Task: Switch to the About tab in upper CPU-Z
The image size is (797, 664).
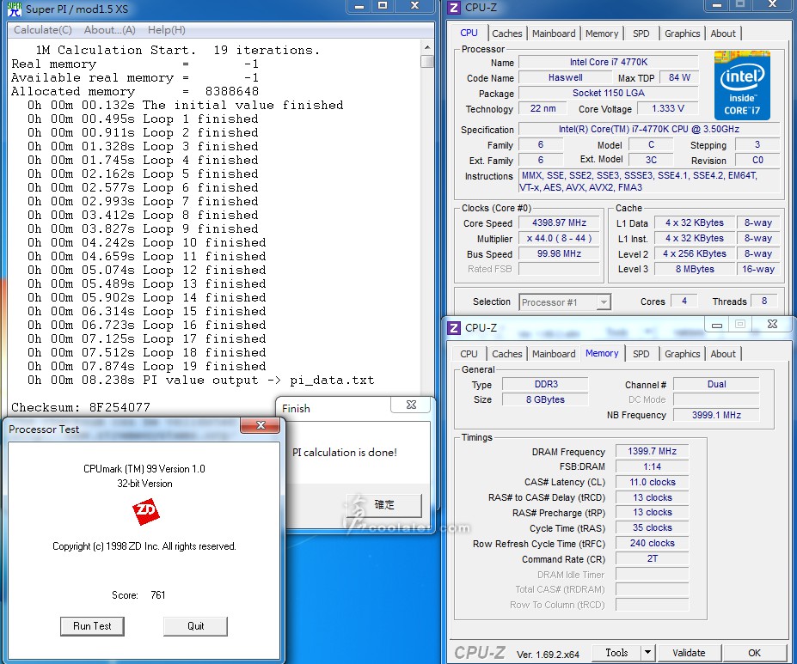Action: (x=723, y=34)
